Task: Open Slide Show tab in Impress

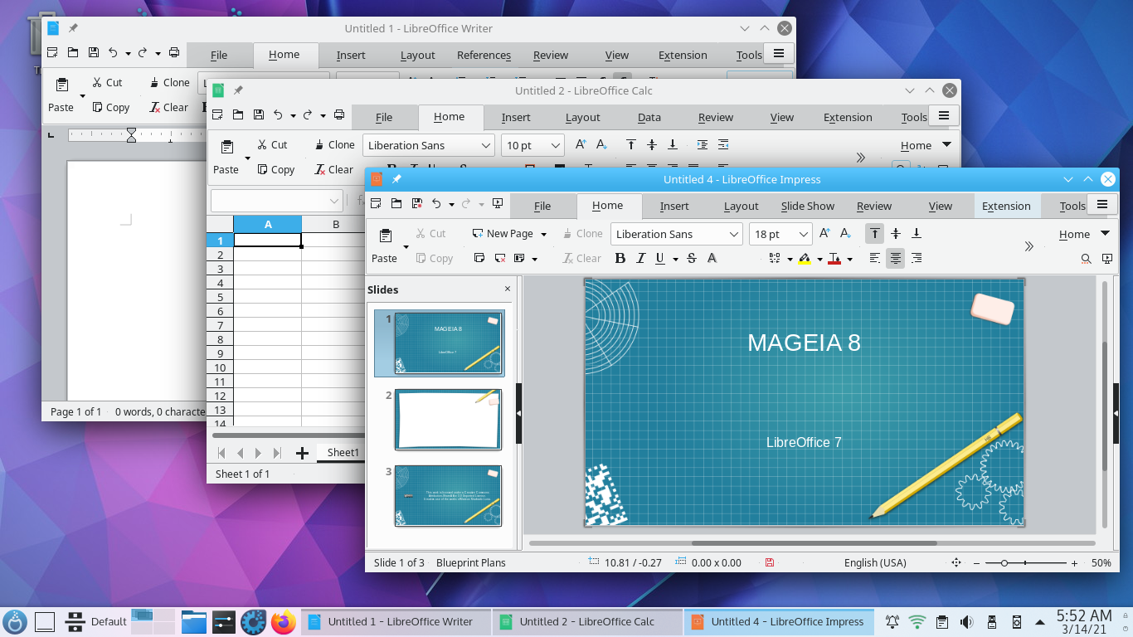Action: pyautogui.click(x=808, y=207)
